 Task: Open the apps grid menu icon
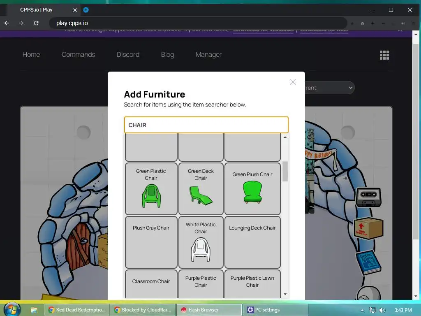[x=384, y=55]
